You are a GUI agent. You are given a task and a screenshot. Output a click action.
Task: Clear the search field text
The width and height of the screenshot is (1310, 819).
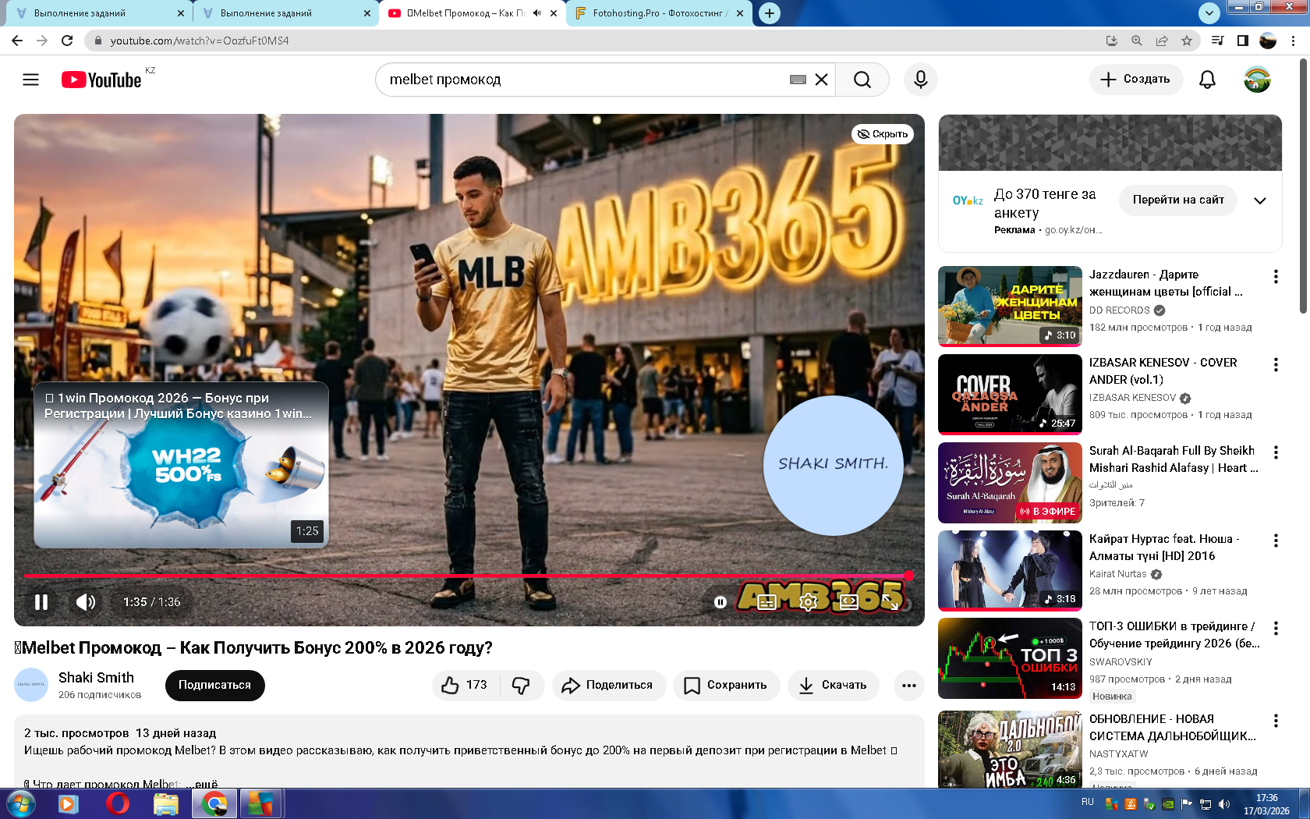coord(821,80)
